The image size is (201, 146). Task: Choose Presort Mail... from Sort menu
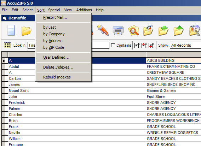pos(63,17)
